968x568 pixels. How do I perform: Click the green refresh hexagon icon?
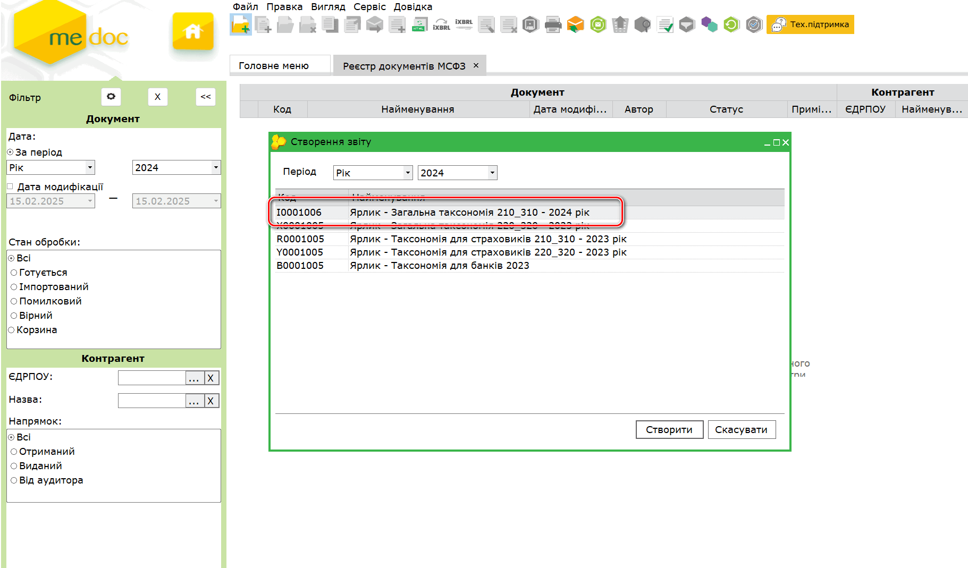(x=731, y=24)
